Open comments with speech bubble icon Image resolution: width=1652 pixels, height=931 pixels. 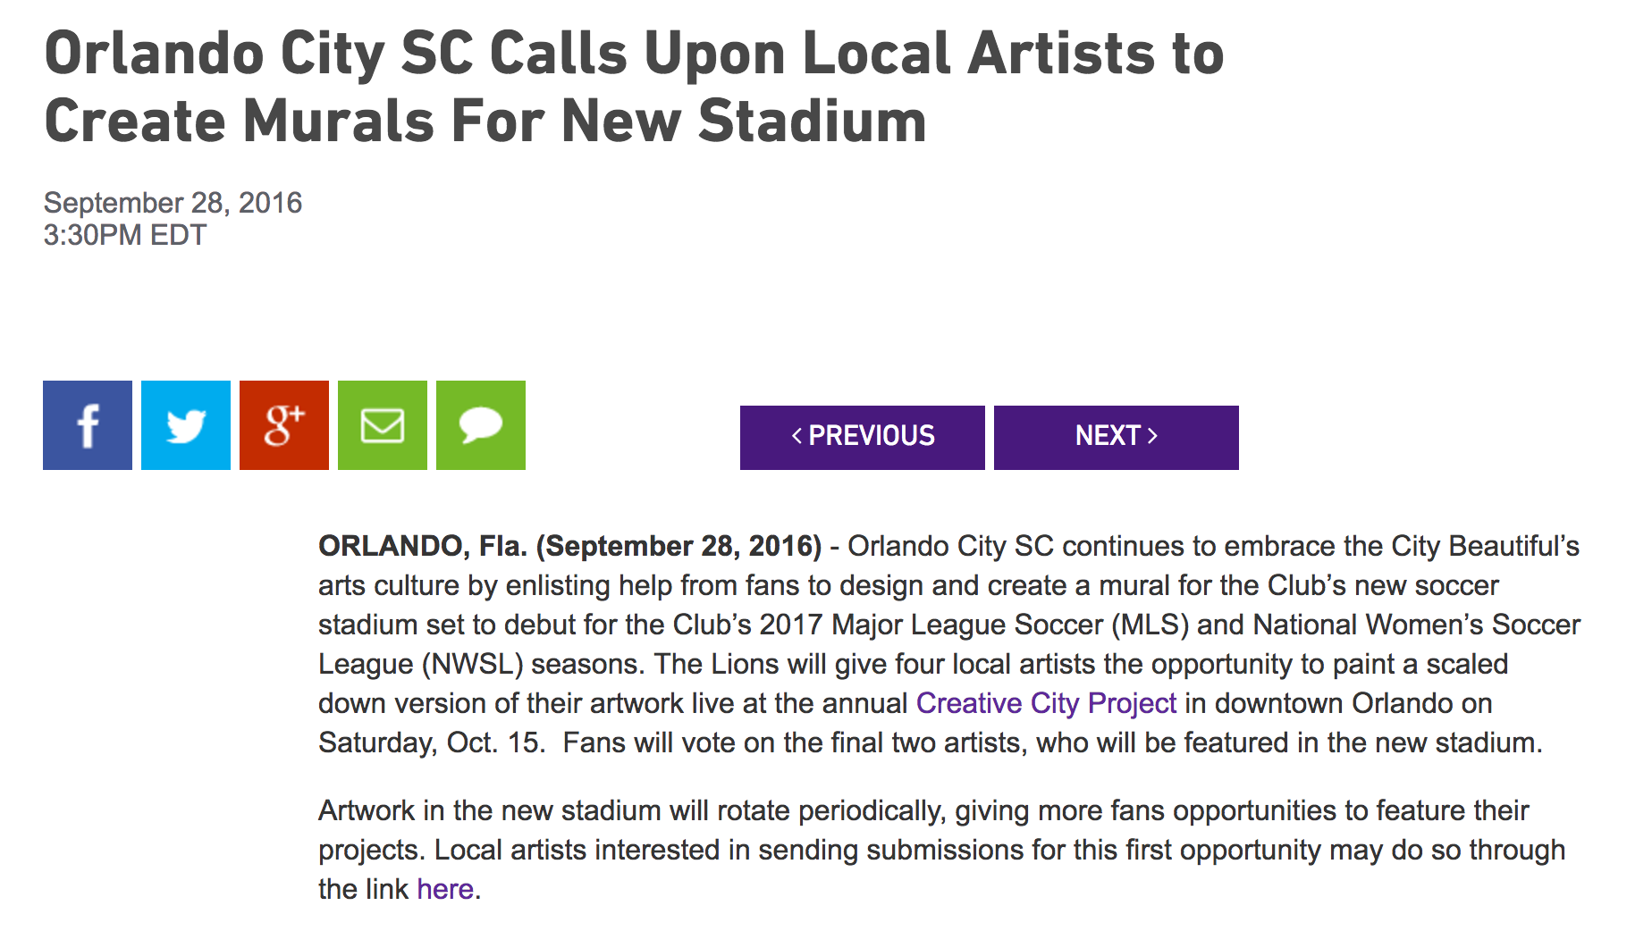click(481, 425)
